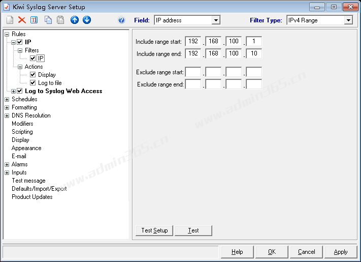
Task: Click Include range start first octet field
Action: coord(193,41)
